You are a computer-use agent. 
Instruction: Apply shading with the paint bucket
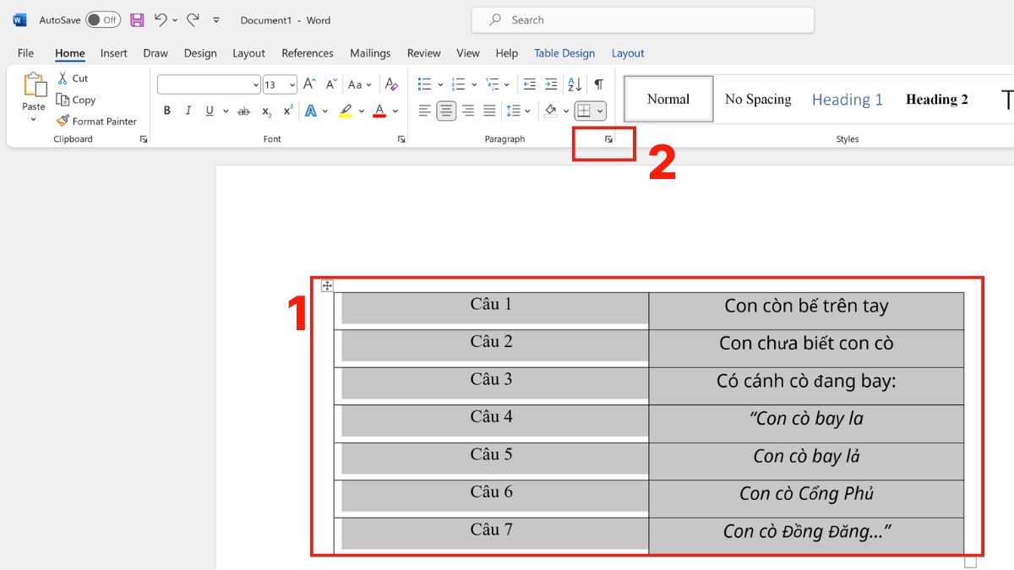pos(551,111)
